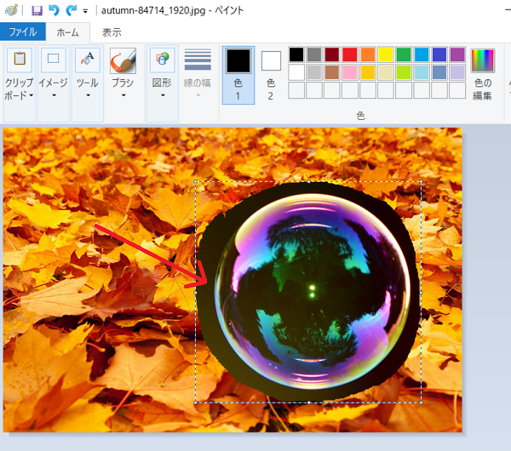Pick the dark gray palette swatch

pyautogui.click(x=314, y=54)
